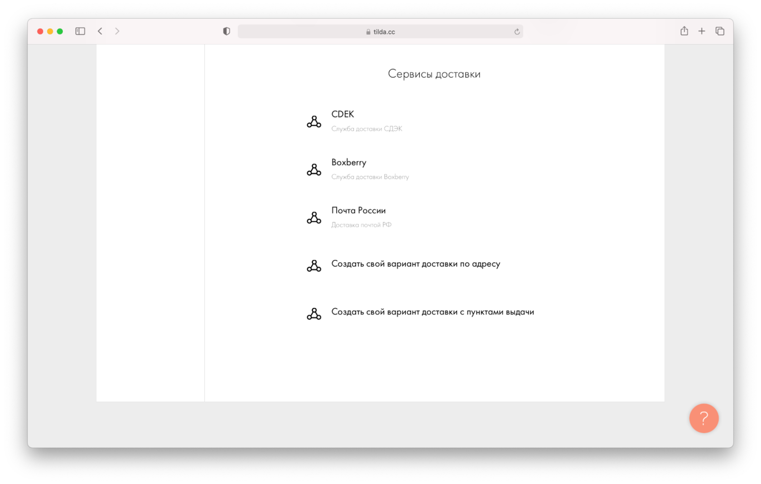This screenshot has height=484, width=761.
Task: Close the Safari window
Action: coord(40,31)
